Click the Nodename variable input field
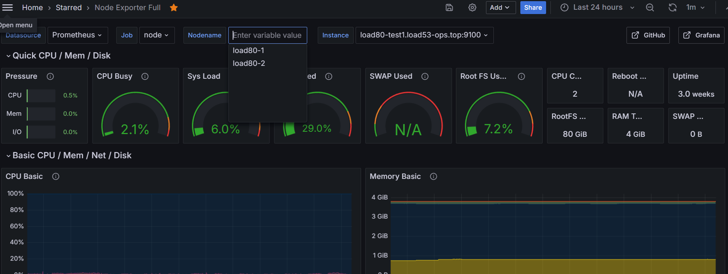The width and height of the screenshot is (728, 274). coord(267,35)
